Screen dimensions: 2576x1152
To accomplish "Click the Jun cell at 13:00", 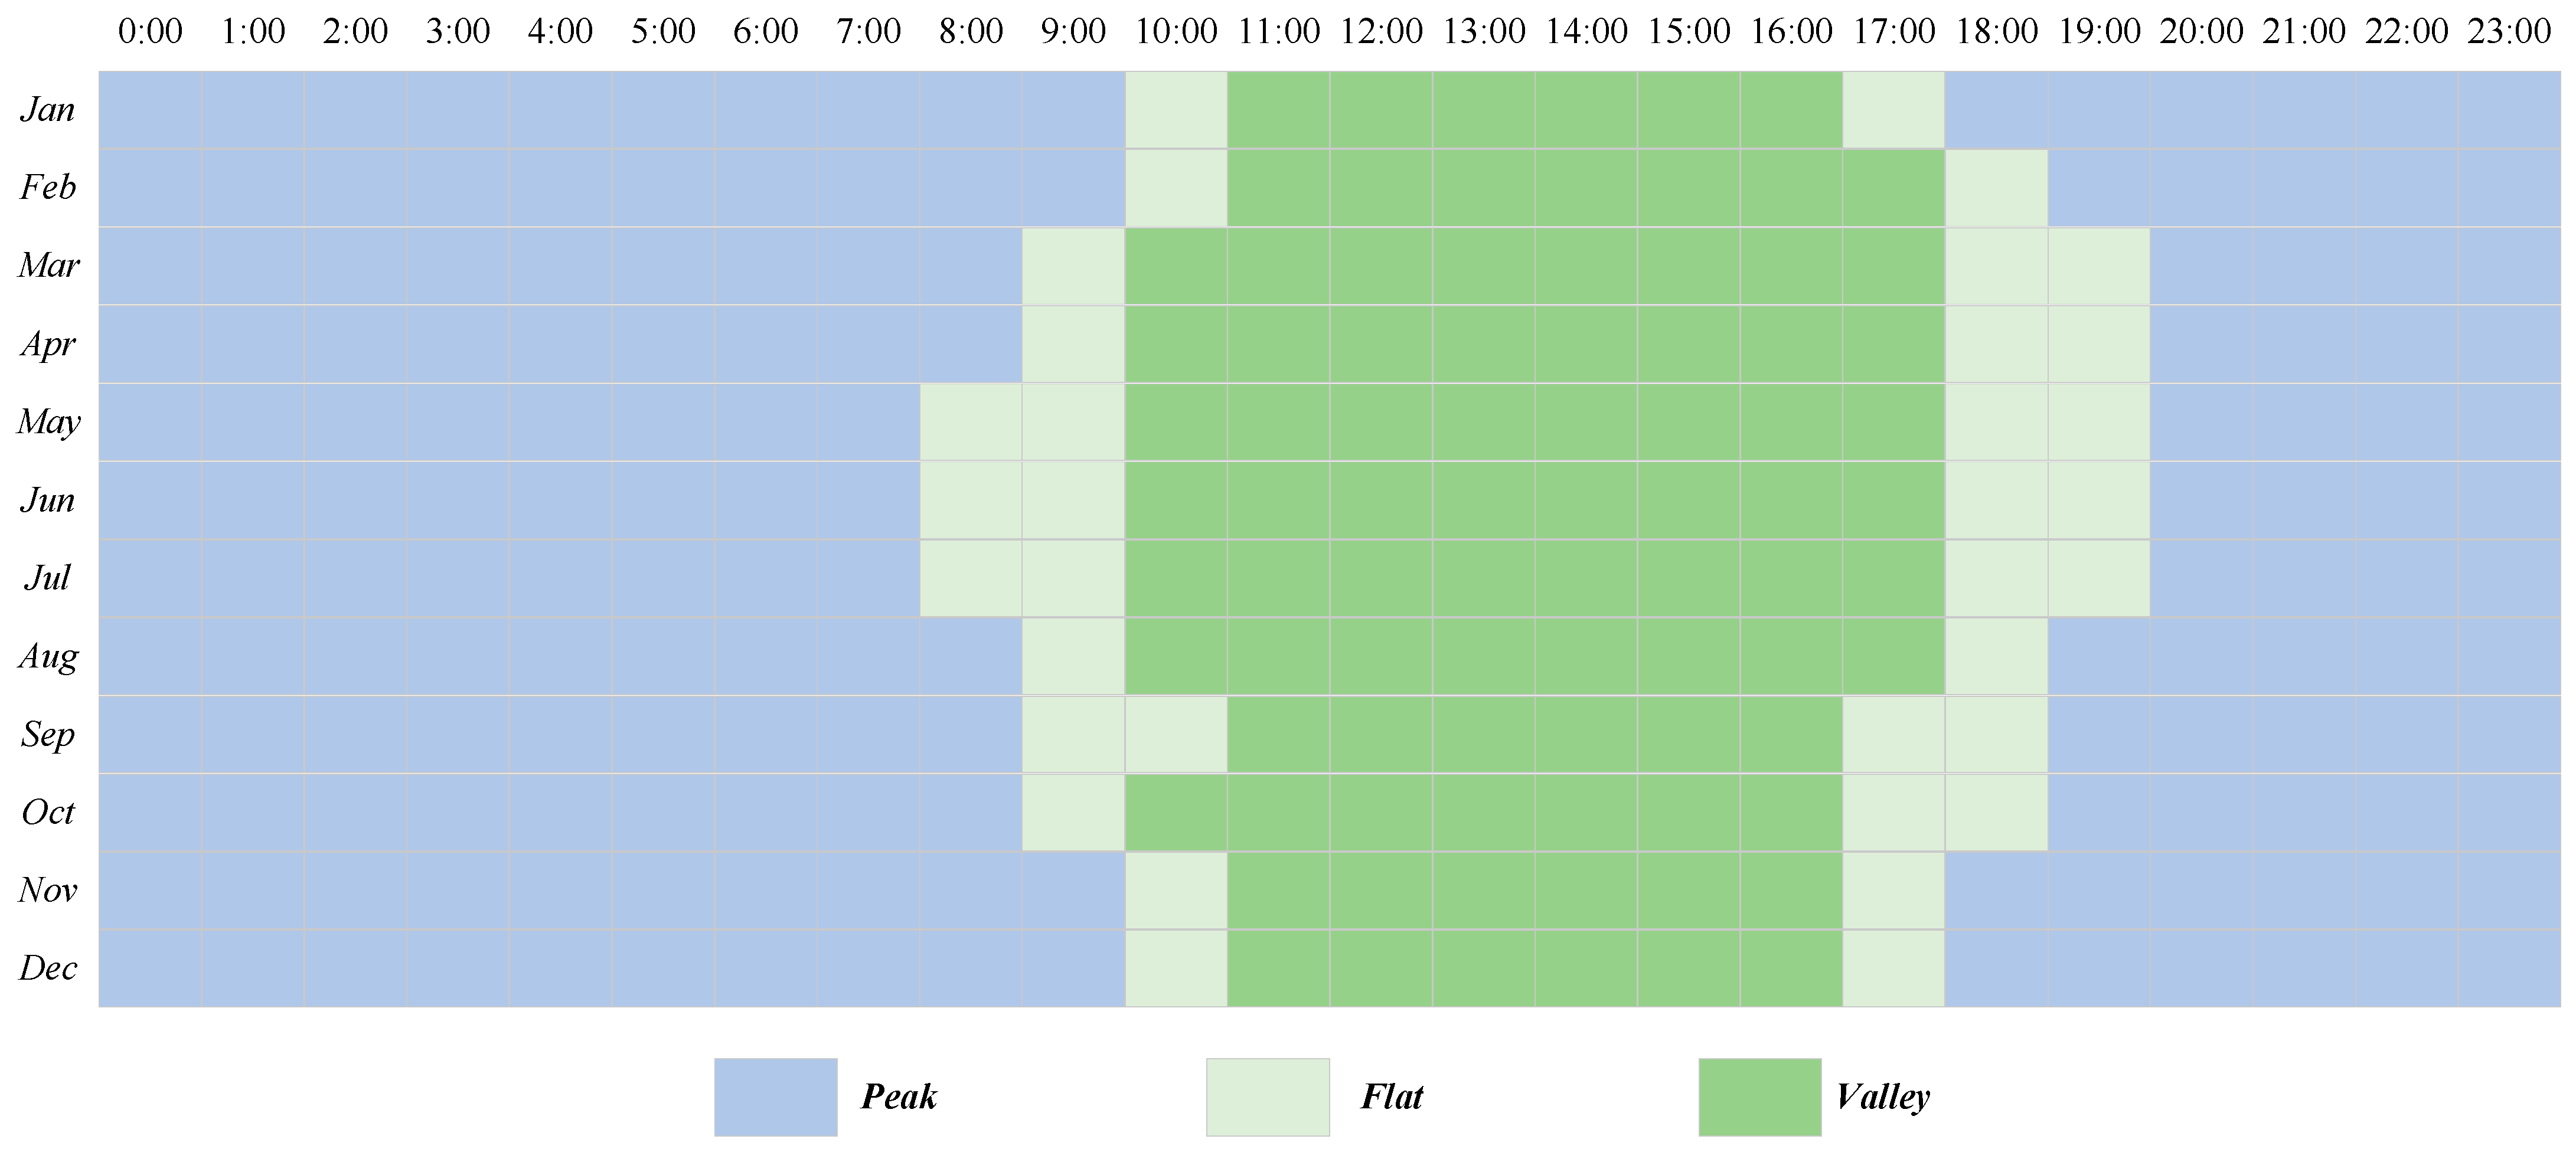I will pos(1484,500).
